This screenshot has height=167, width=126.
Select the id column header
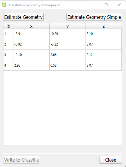coord(8,26)
